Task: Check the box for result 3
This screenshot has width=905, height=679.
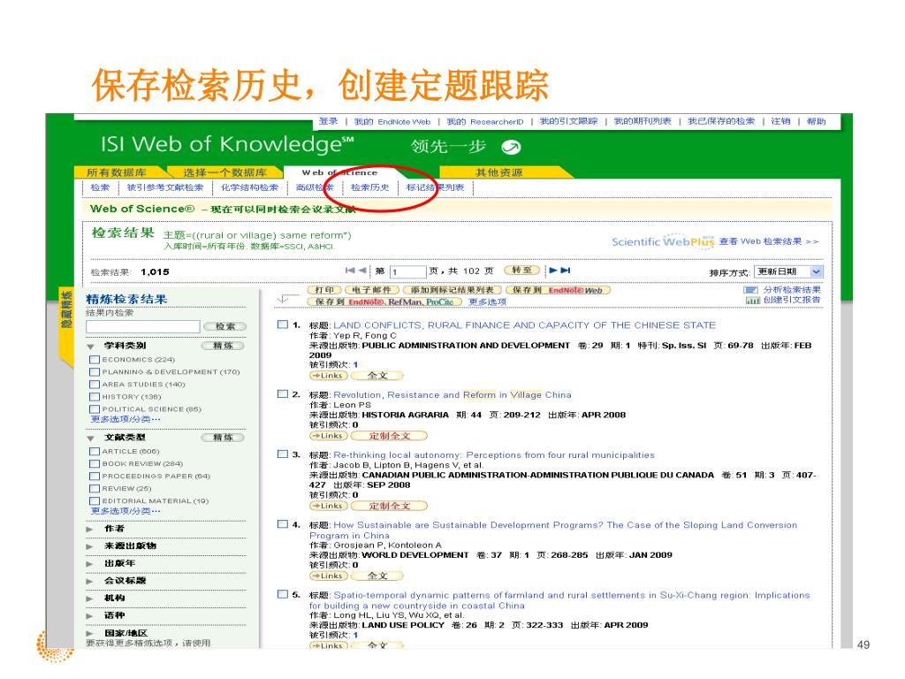Action: (x=283, y=454)
